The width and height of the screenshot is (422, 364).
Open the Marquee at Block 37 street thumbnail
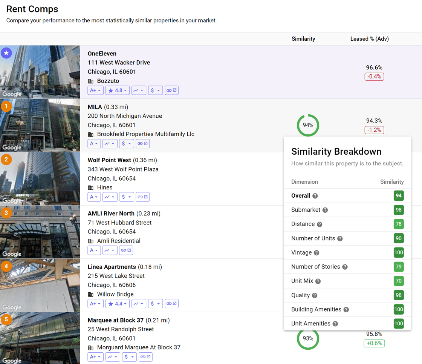[40, 338]
